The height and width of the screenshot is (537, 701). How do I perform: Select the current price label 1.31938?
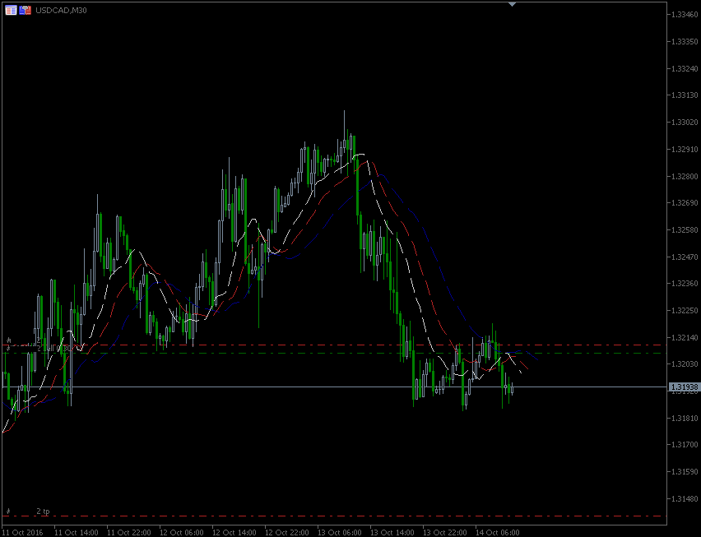pyautogui.click(x=683, y=387)
